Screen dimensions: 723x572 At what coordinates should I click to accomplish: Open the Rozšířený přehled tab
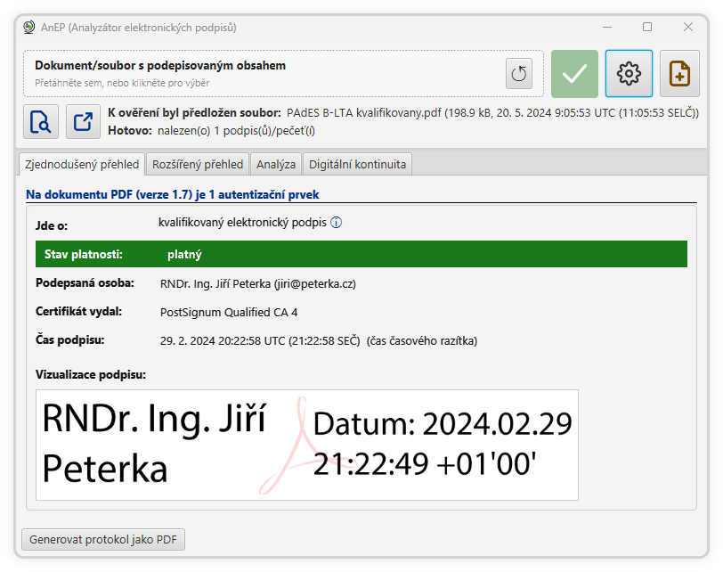[x=198, y=165]
